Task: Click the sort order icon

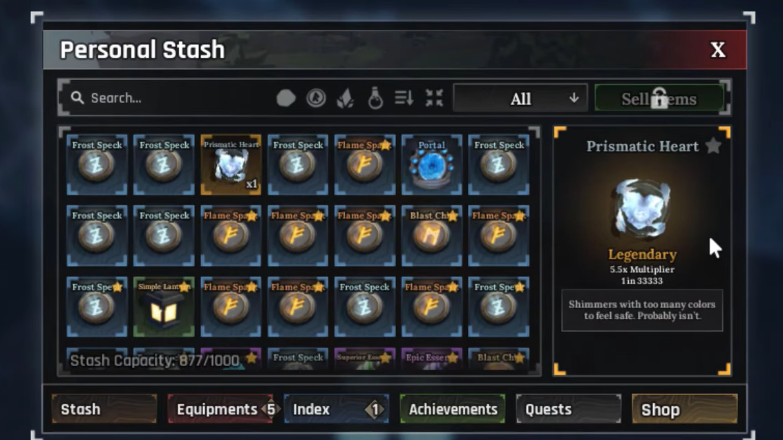Action: pos(404,98)
